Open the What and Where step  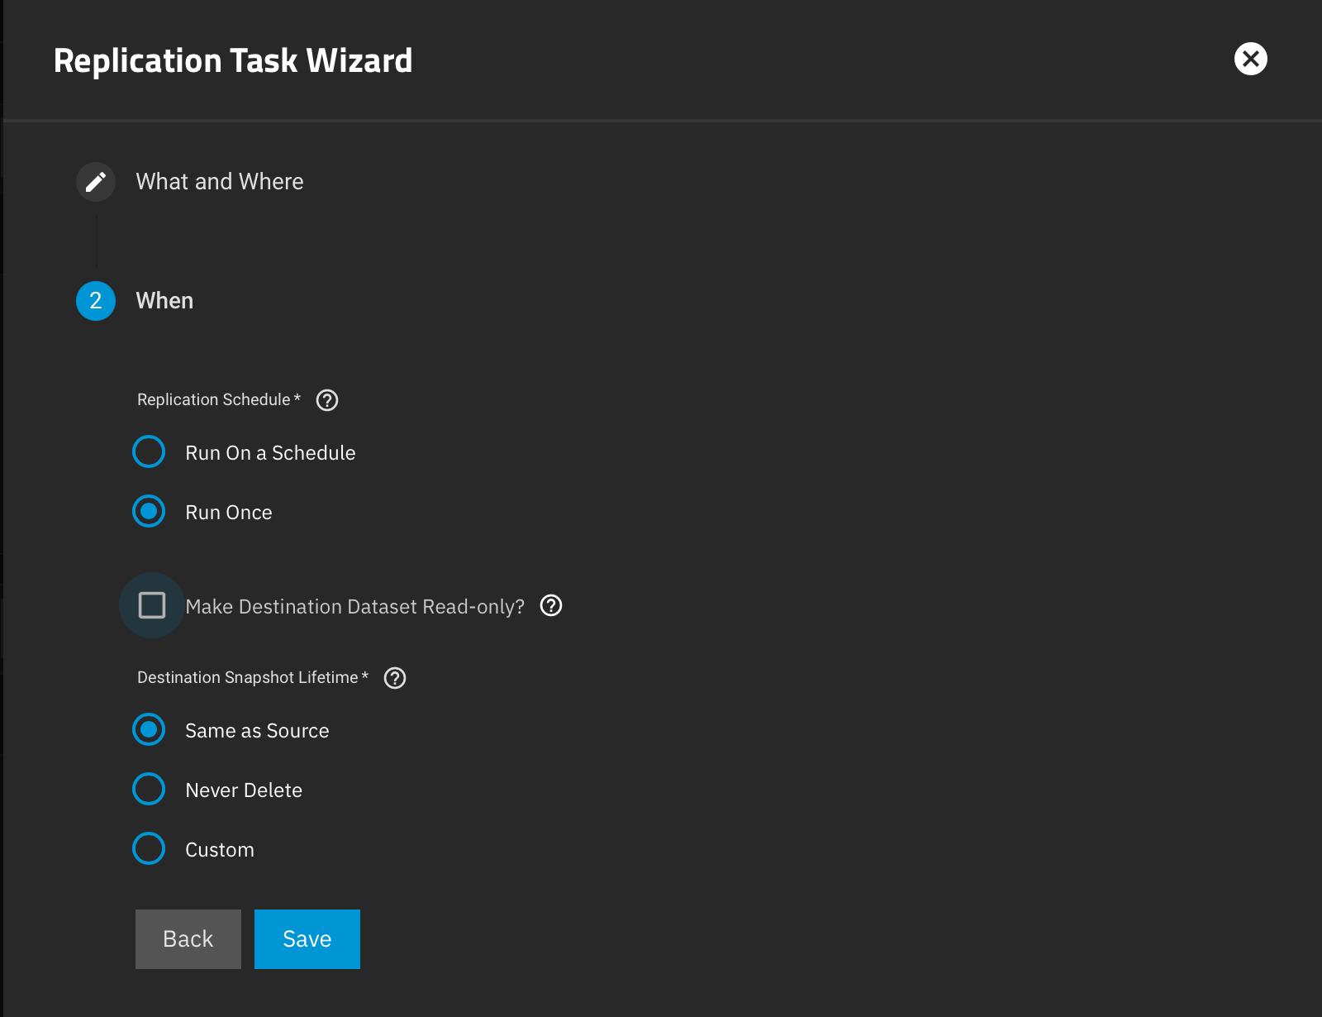pos(220,182)
